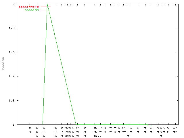Click the "Time" x-axis title
The width and height of the screenshot is (184, 138).
(x=97, y=136)
